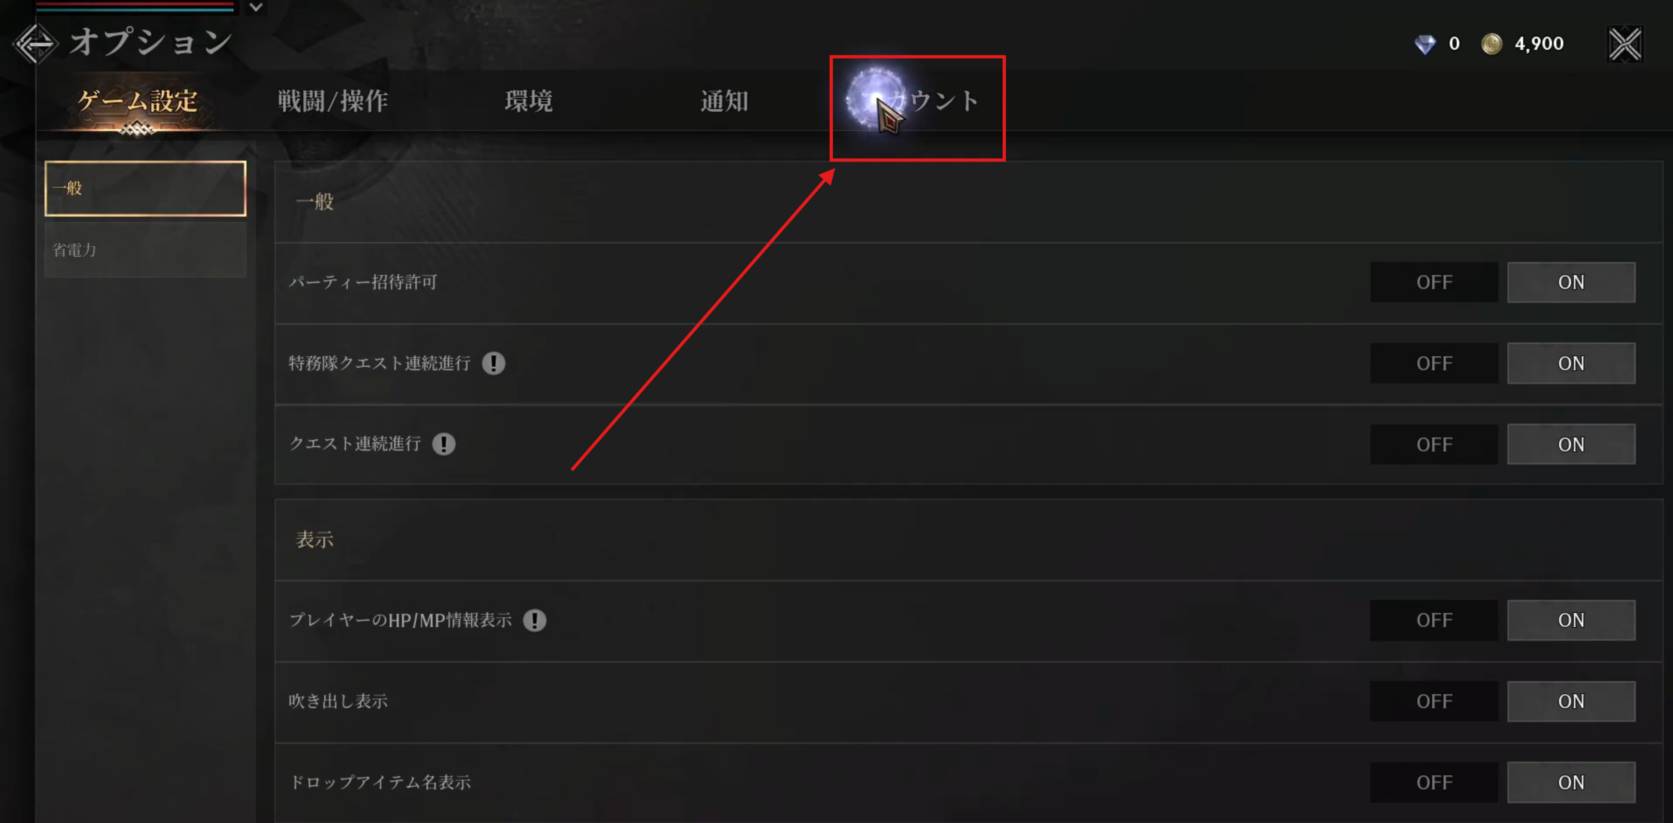This screenshot has height=823, width=1673.
Task: Expand the chevron dropdown at the top left
Action: tap(256, 7)
